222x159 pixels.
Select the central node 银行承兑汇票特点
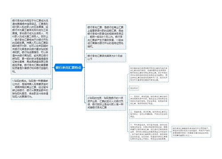click(68, 68)
